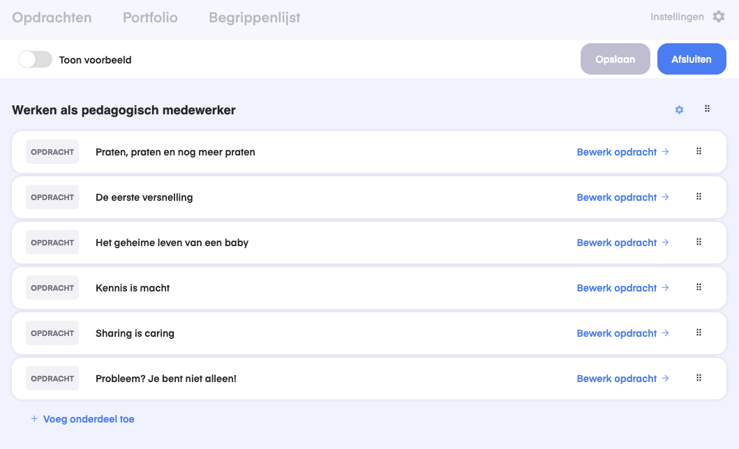Click Bewerk opdracht for Kennis is macht
This screenshot has width=739, height=449.
coord(622,288)
